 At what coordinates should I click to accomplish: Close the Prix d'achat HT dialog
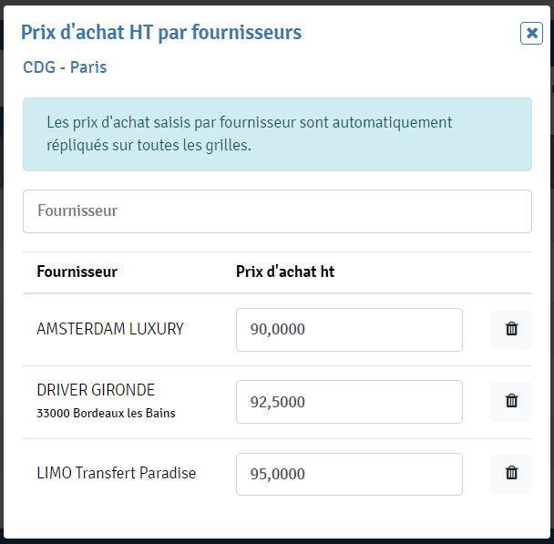coord(531,34)
